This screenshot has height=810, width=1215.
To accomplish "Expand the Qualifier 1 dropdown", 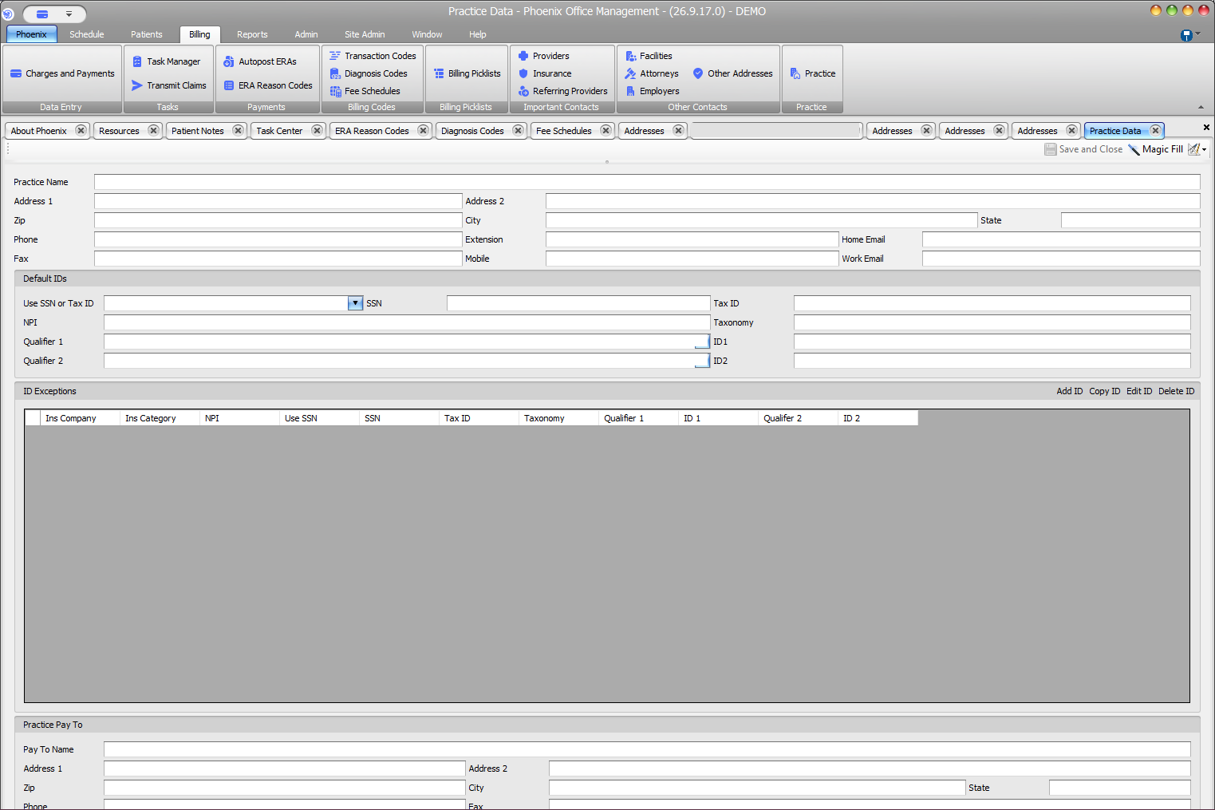I will point(702,342).
